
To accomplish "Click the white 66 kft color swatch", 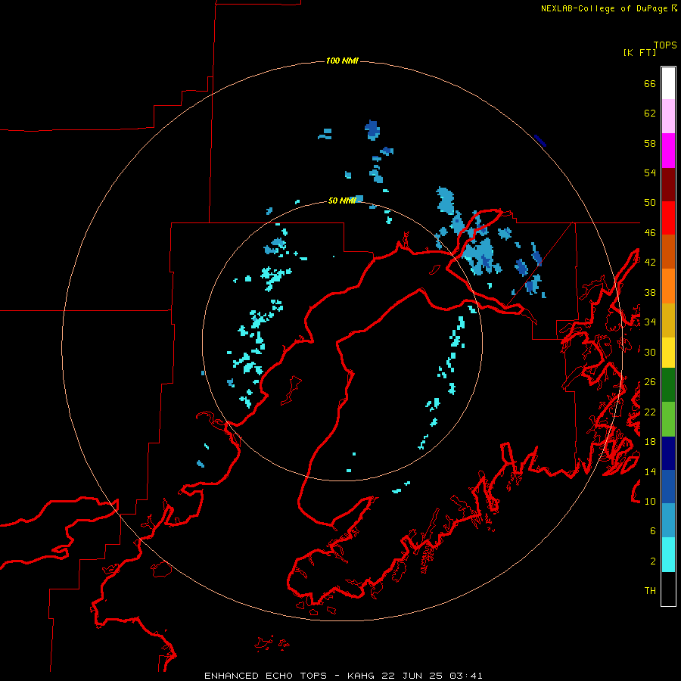I will (x=668, y=83).
